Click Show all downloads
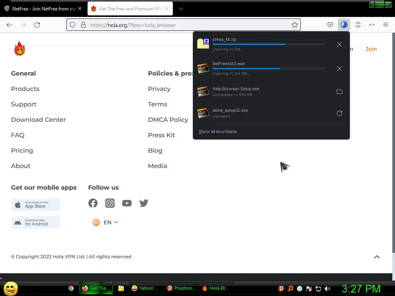This screenshot has width=395, height=296. [218, 132]
